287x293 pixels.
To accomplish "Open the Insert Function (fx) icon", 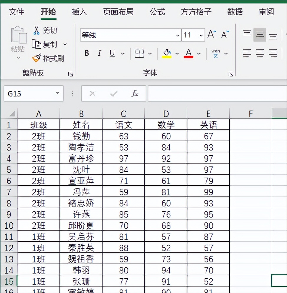I will 135,93.
